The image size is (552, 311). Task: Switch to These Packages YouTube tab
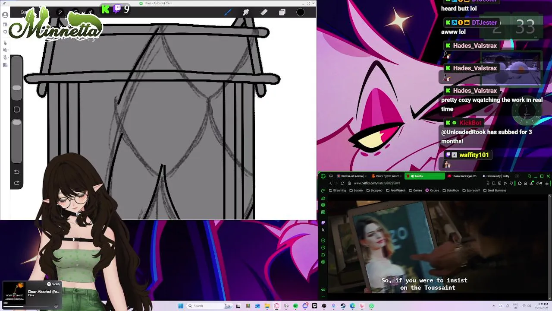[462, 176]
